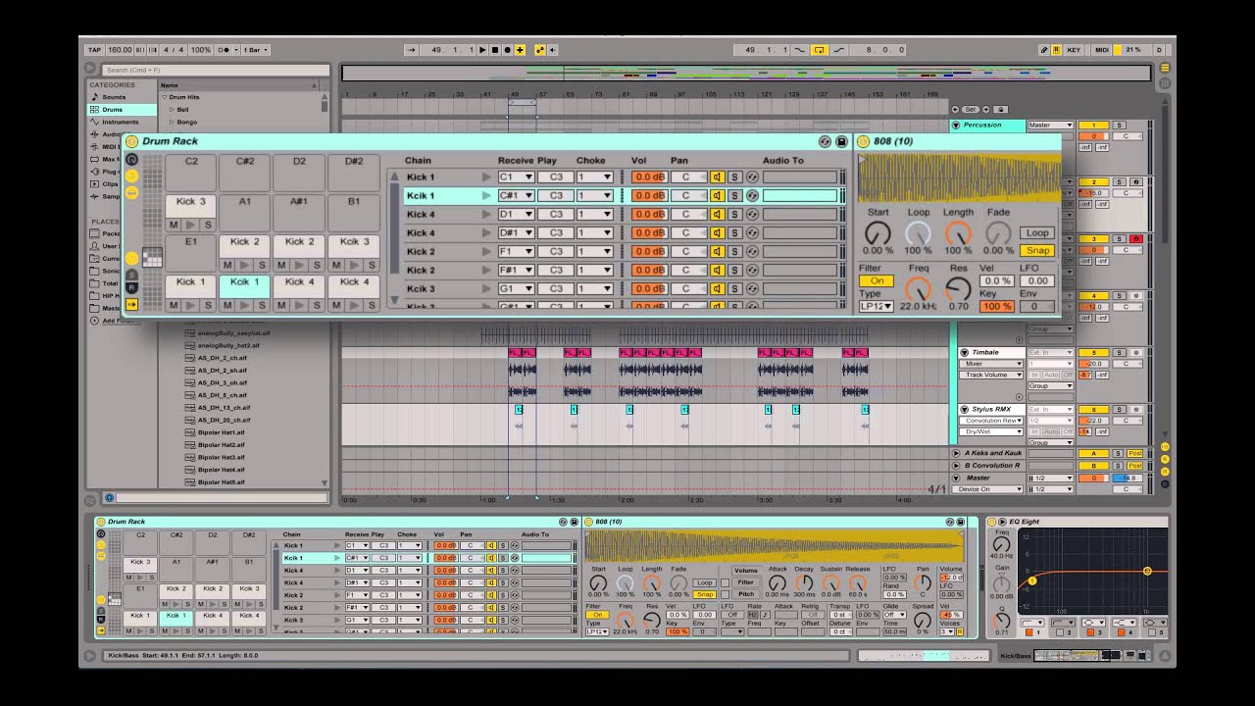Adjust the Length knob in 808 sampler
Screen dimensions: 1255x706
pyautogui.click(x=958, y=233)
